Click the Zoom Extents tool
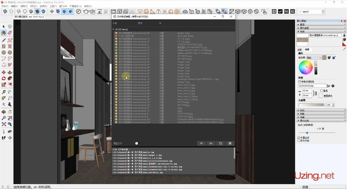Screen dimensions: 347x189 (x=4, y=124)
